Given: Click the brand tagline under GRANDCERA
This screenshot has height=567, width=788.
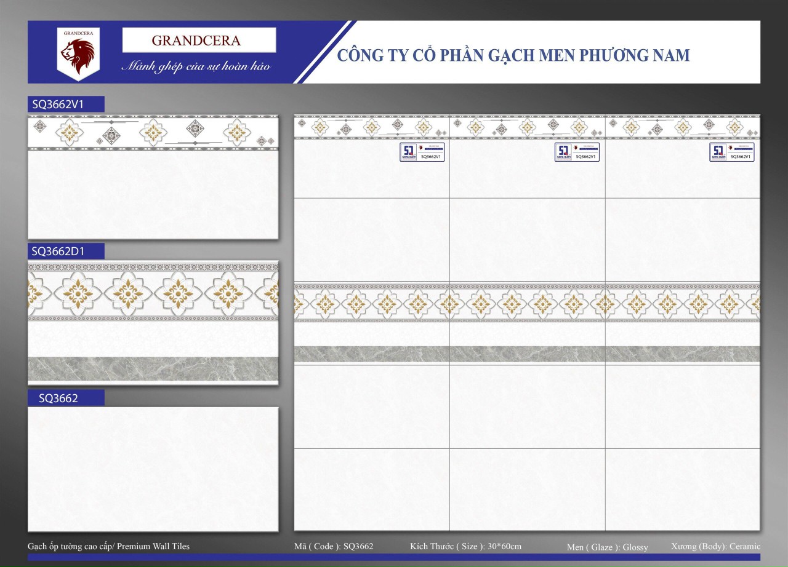Looking at the screenshot, I should click(x=195, y=66).
